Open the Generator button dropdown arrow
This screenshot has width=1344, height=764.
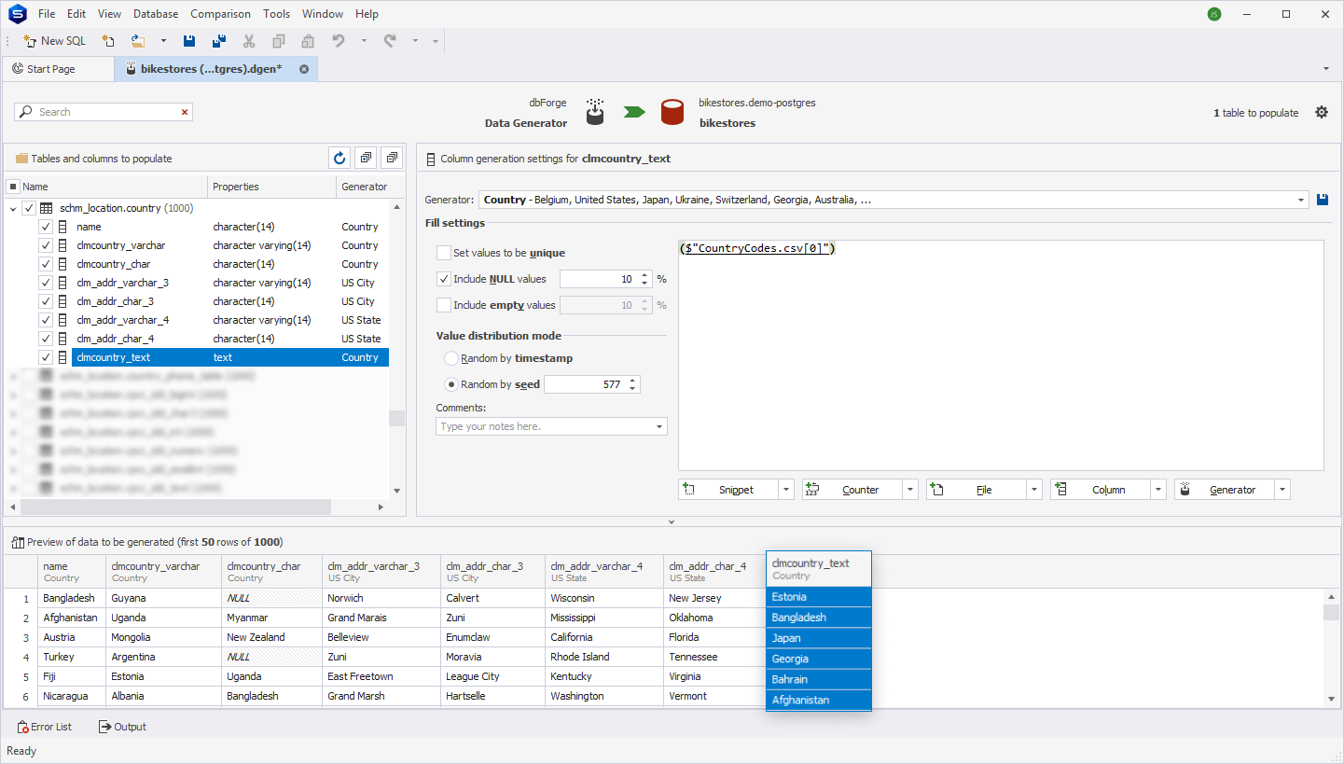click(x=1282, y=490)
